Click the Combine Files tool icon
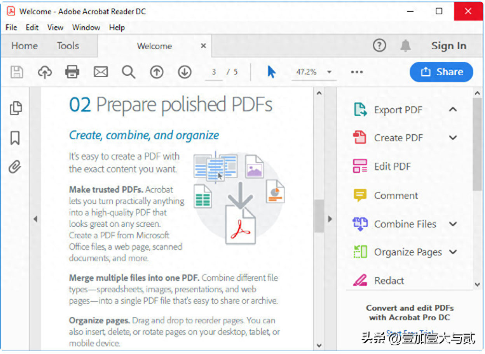This screenshot has height=354, width=485. tap(360, 224)
